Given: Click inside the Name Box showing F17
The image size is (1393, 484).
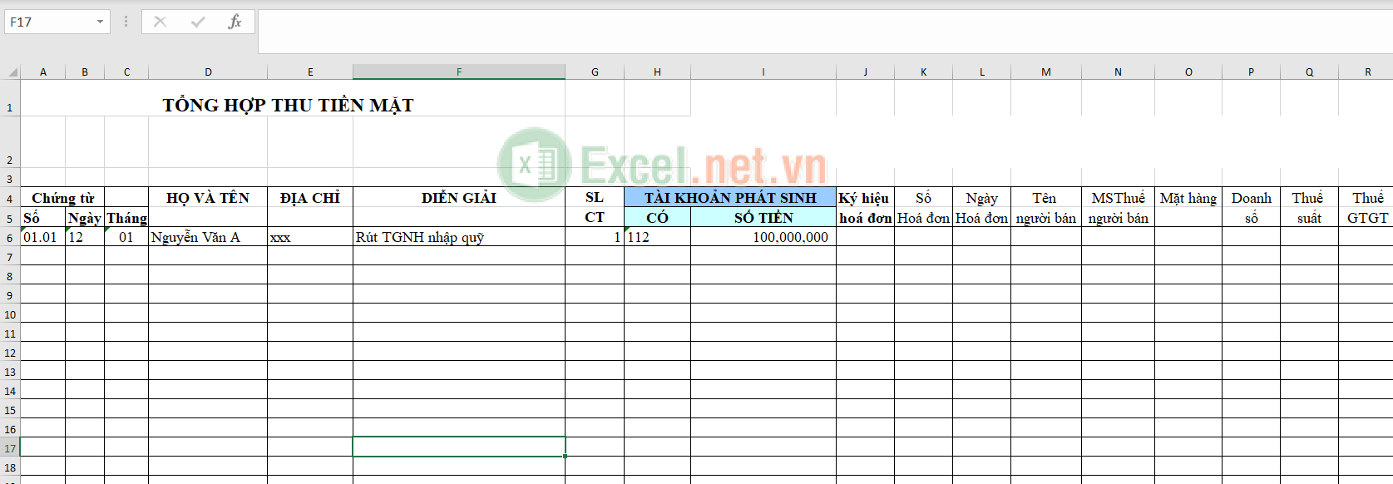Looking at the screenshot, I should point(48,22).
